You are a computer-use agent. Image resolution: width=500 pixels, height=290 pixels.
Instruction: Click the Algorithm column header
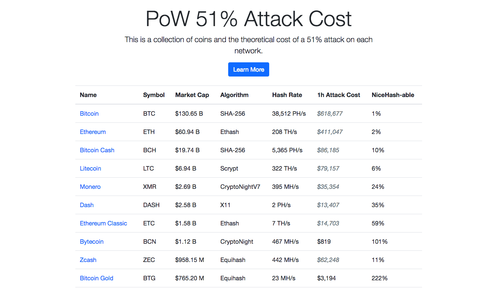(x=234, y=95)
